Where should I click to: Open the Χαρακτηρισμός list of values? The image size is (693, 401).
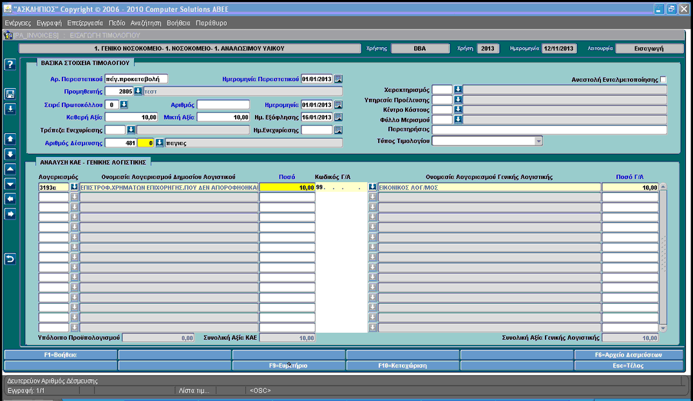click(458, 89)
